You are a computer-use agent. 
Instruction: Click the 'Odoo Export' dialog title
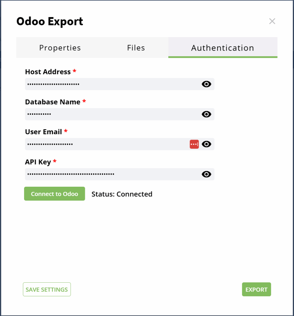coord(50,22)
